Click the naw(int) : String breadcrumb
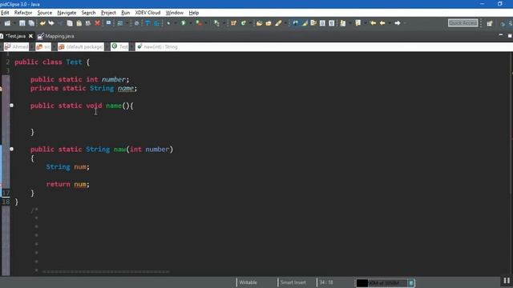The width and height of the screenshot is (513, 288). click(157, 47)
